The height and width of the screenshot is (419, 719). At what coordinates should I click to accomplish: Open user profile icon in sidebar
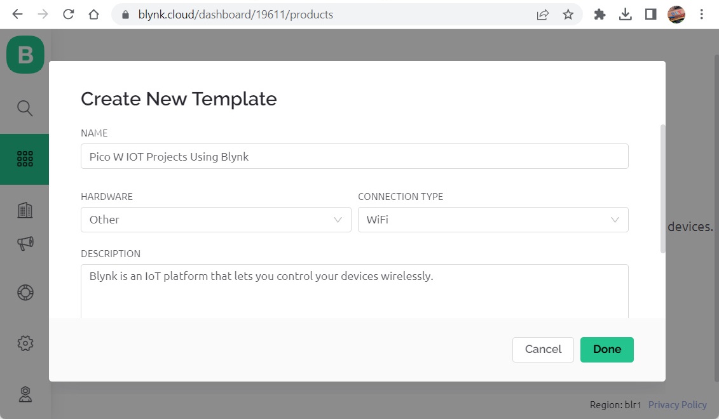pyautogui.click(x=25, y=394)
